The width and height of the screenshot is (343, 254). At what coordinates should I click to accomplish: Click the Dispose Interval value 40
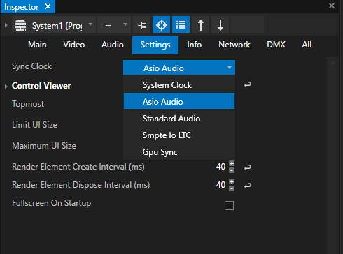click(220, 185)
